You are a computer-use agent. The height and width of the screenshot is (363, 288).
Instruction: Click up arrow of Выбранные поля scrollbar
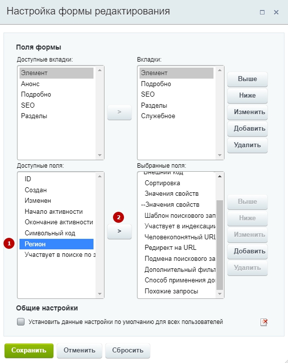[219, 176]
